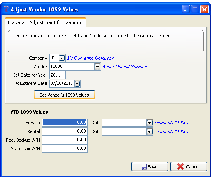Click the Rental amount field
Viewport: 214px width, 181px height.
pos(65,131)
